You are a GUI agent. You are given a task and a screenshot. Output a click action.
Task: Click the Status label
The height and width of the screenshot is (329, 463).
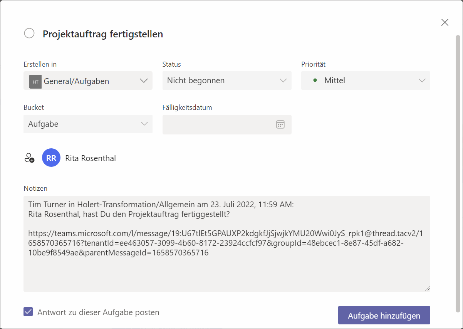[172, 64]
